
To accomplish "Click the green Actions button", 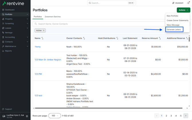I will [x=183, y=10].
